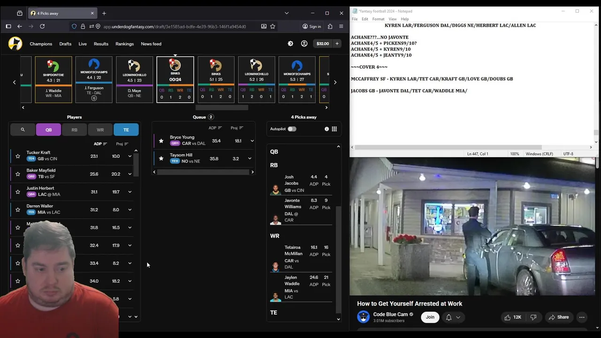This screenshot has width=601, height=338.
Task: Select the WR position filter
Action: (100, 130)
